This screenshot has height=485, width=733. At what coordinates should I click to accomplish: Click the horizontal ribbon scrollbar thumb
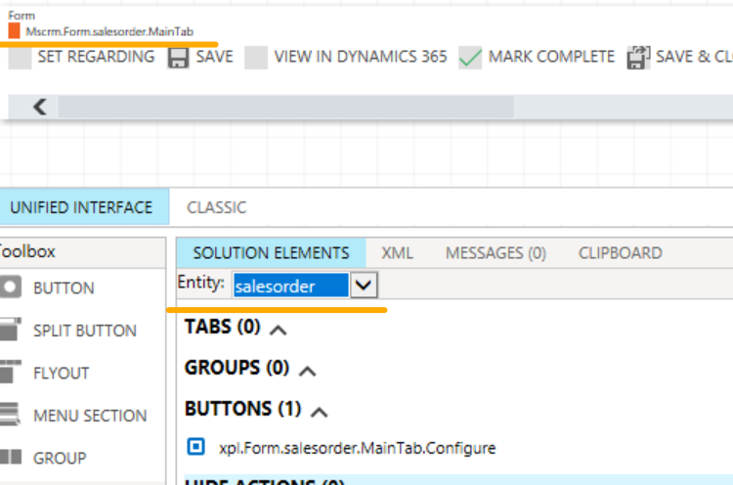coord(286,107)
